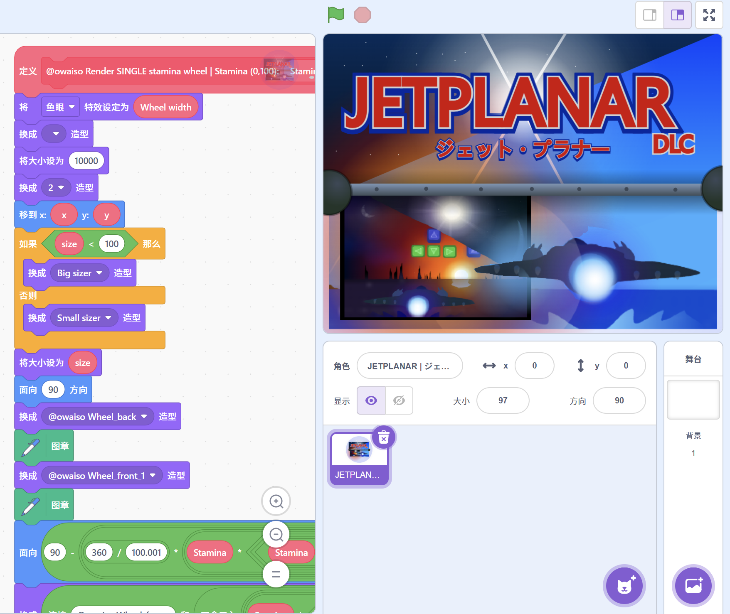
Task: Click size argument in if condition
Action: (69, 244)
